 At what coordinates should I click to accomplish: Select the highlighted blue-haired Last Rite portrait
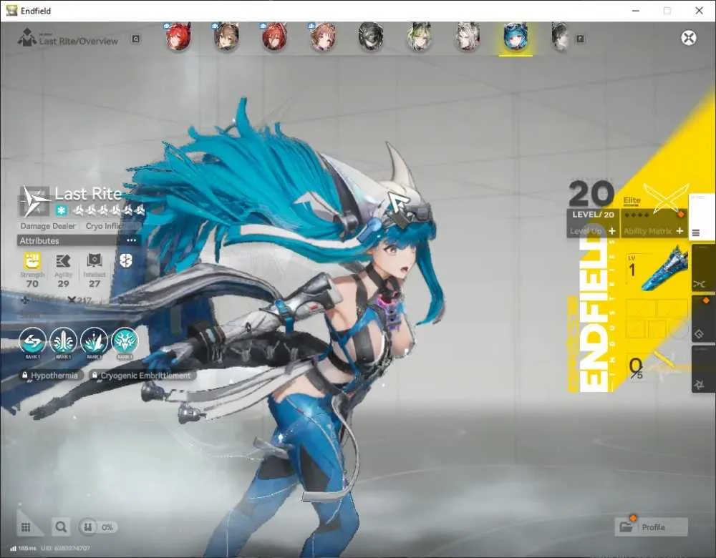pos(516,37)
